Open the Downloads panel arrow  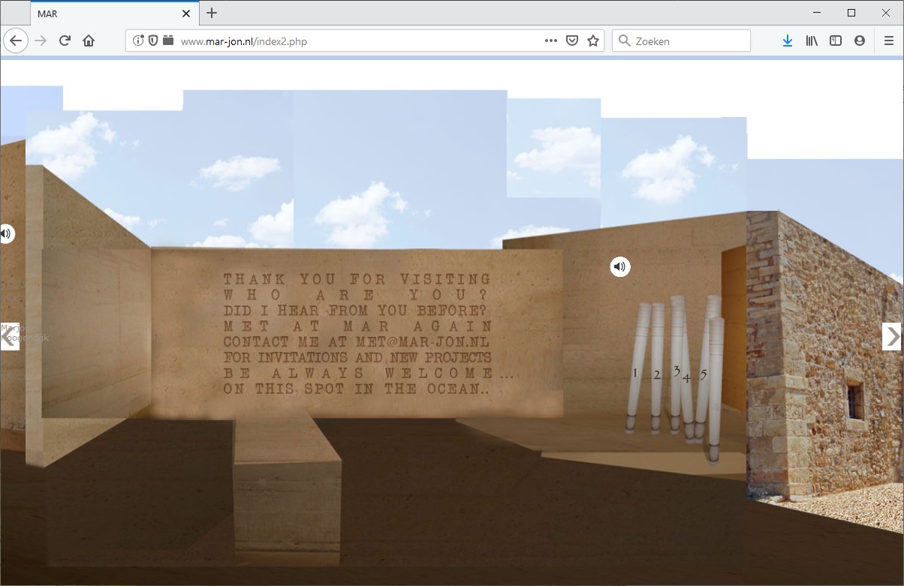(787, 41)
